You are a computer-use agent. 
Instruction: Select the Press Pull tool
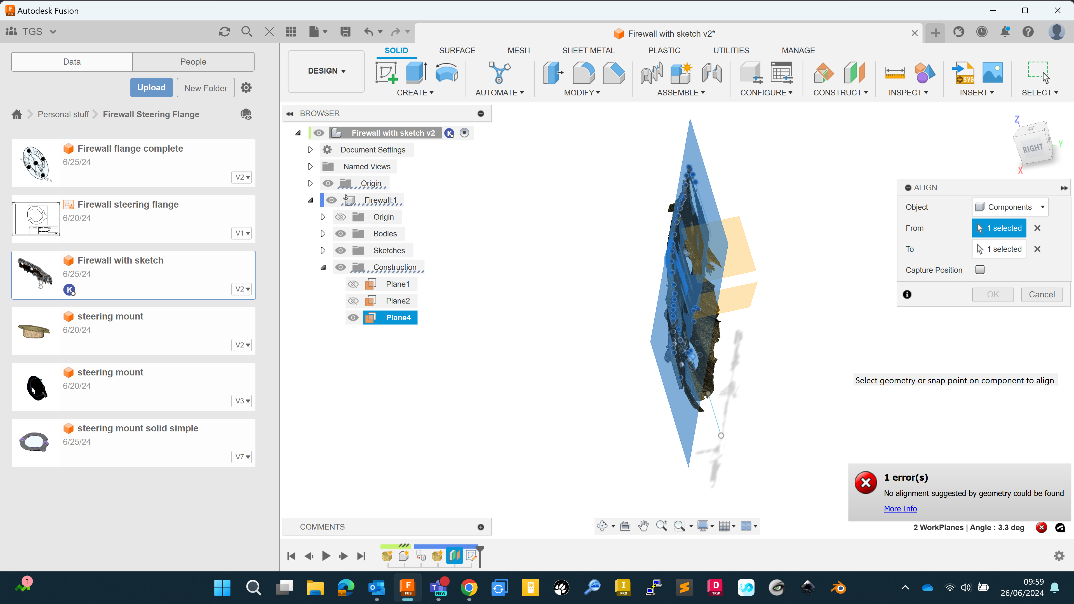pos(553,73)
